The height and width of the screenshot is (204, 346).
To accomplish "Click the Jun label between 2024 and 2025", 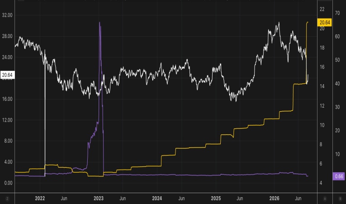I will pyautogui.click(x=181, y=198).
